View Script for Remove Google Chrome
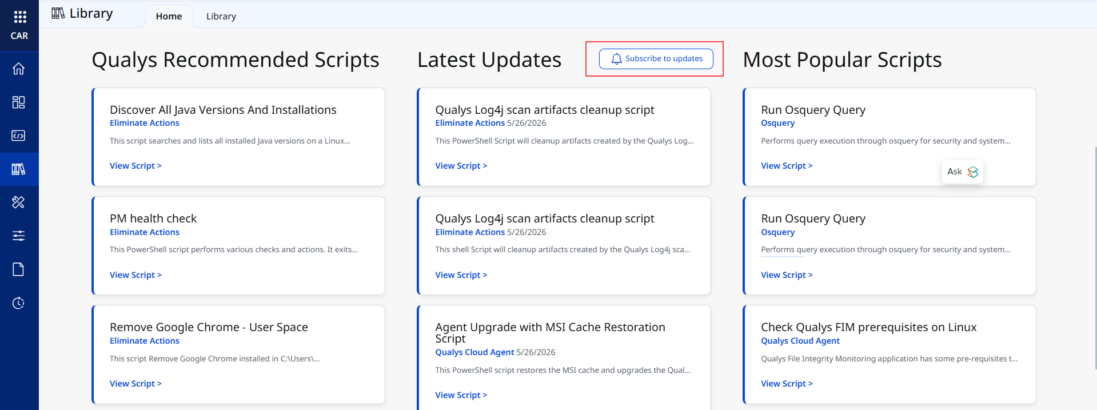1097x410 pixels. tap(135, 384)
